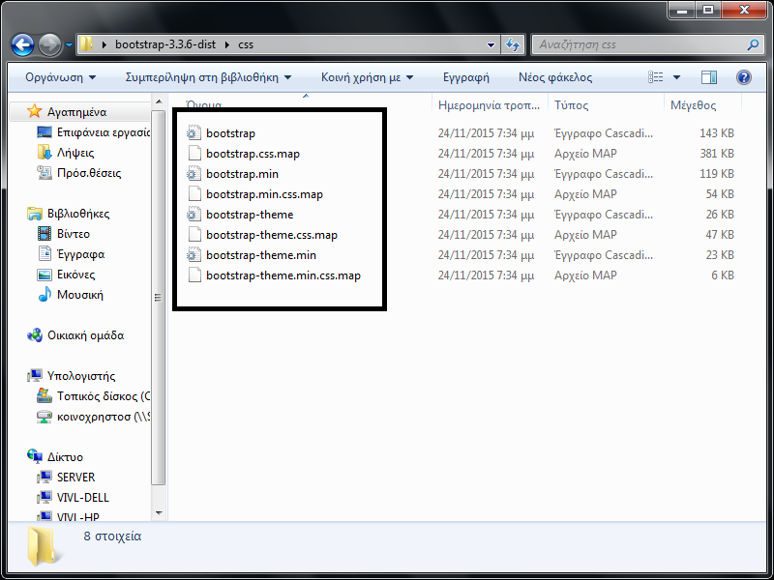Click page icon of bootstrap-theme.css.map
The height and width of the screenshot is (580, 774).
pyautogui.click(x=194, y=235)
